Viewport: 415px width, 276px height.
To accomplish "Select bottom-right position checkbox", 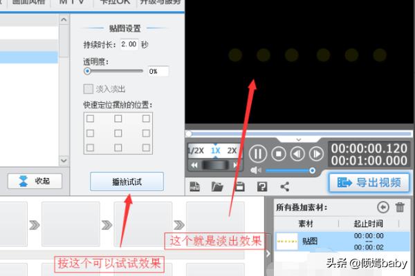I will [x=146, y=148].
